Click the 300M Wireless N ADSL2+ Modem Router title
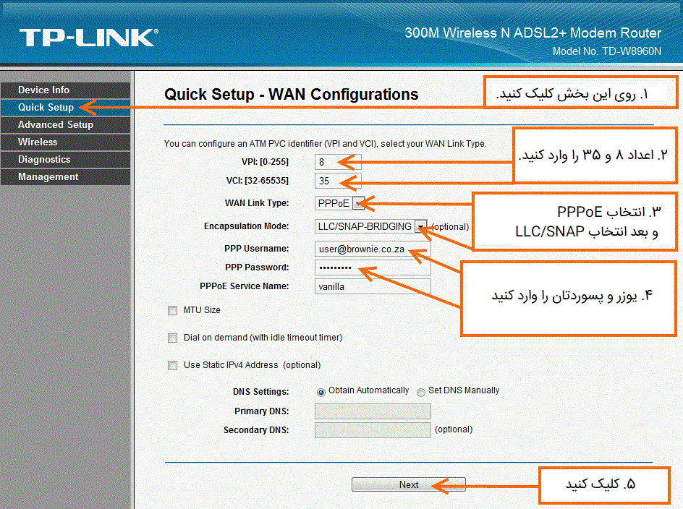 pos(533,33)
